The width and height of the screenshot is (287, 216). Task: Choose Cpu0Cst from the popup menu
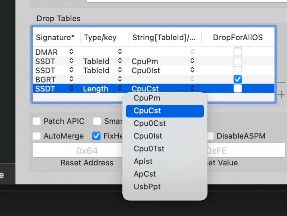pyautogui.click(x=150, y=123)
